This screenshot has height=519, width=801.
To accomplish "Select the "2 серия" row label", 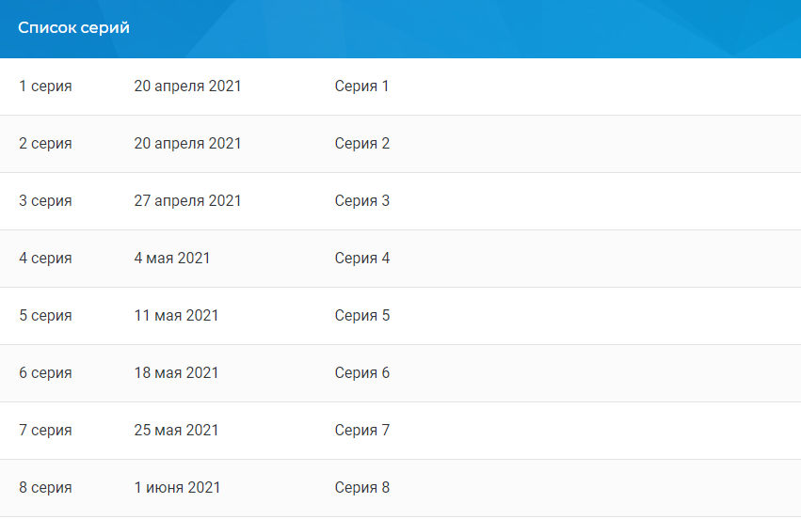I will tap(45, 144).
